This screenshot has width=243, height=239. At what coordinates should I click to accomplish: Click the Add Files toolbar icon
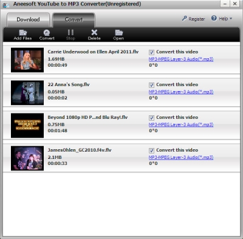click(x=23, y=33)
